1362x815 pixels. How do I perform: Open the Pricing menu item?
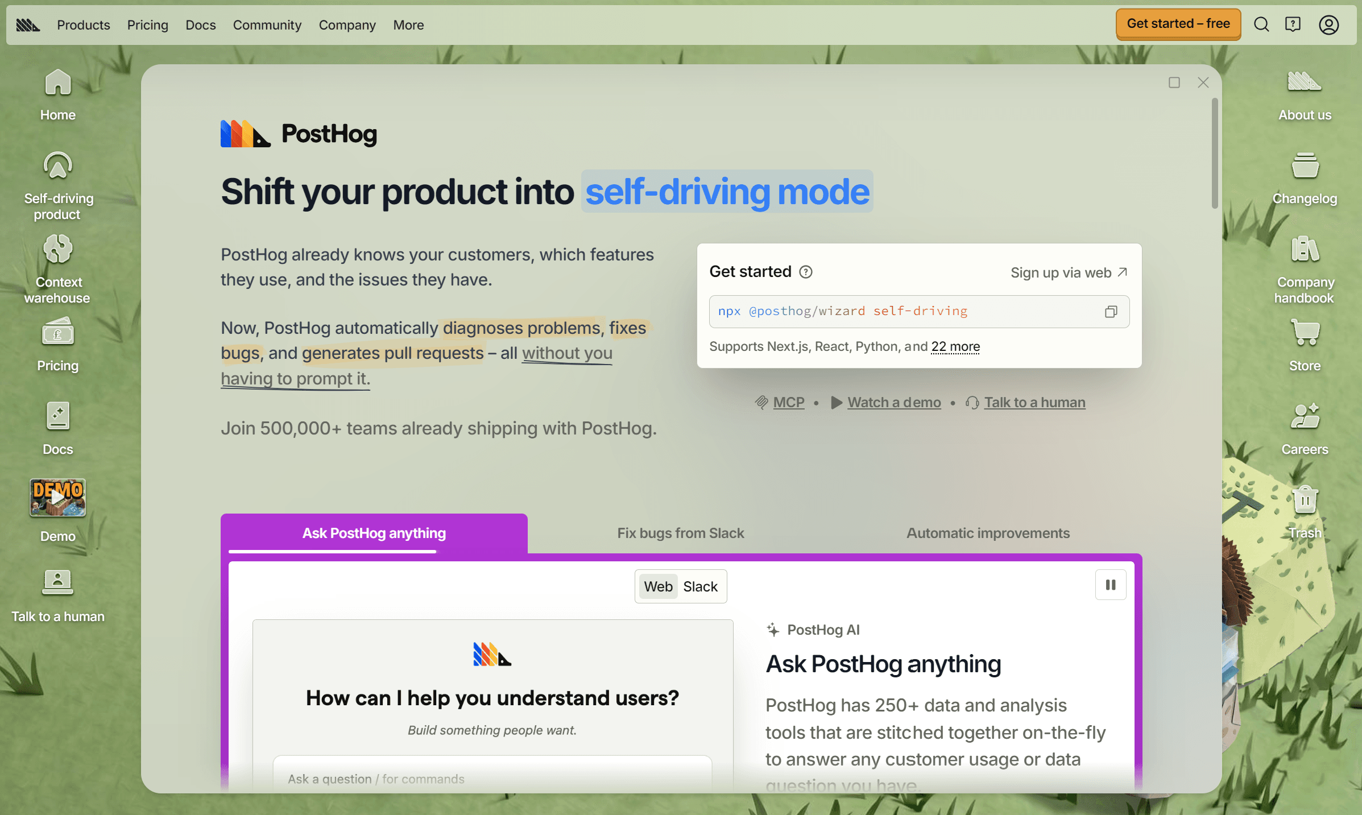[148, 25]
